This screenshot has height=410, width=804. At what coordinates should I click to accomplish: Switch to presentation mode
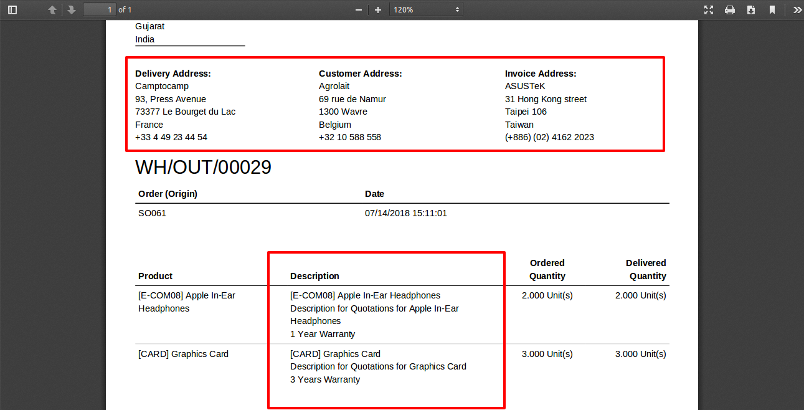pyautogui.click(x=709, y=10)
